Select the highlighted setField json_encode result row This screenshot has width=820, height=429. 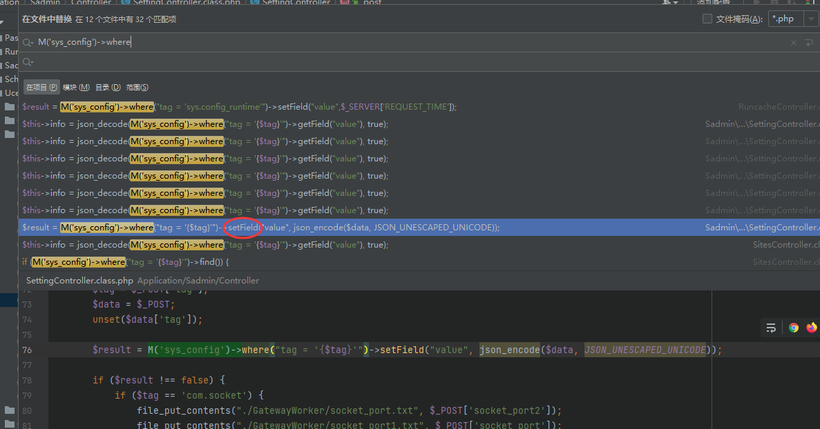pyautogui.click(x=419, y=227)
